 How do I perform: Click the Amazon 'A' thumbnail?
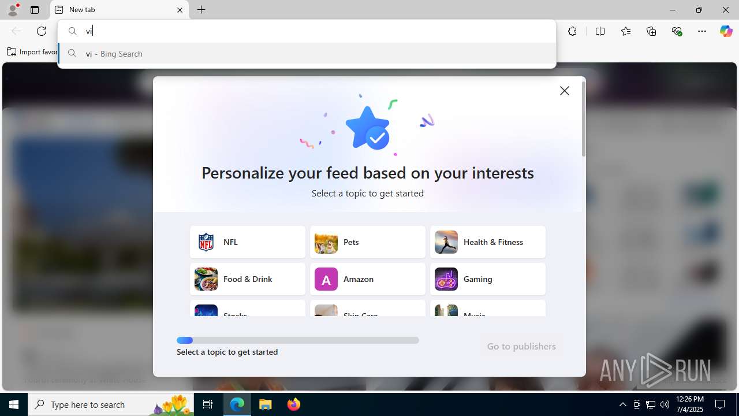pyautogui.click(x=326, y=279)
